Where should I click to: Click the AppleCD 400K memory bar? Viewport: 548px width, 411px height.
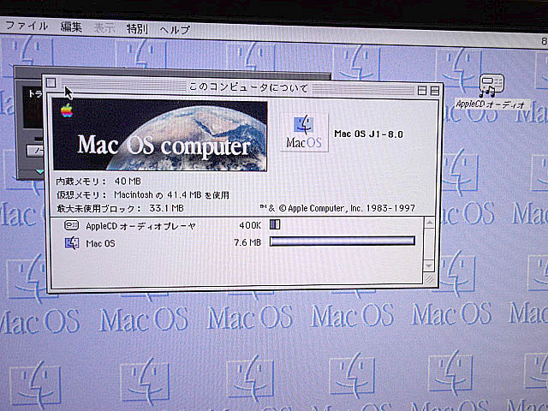(x=275, y=224)
